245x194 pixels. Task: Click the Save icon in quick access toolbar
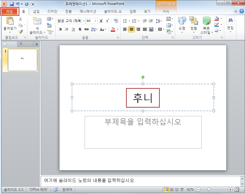12,4
